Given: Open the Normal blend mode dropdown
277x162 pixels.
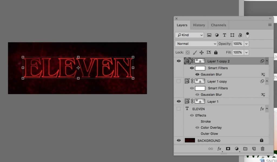Looking at the screenshot, I should 196,44.
